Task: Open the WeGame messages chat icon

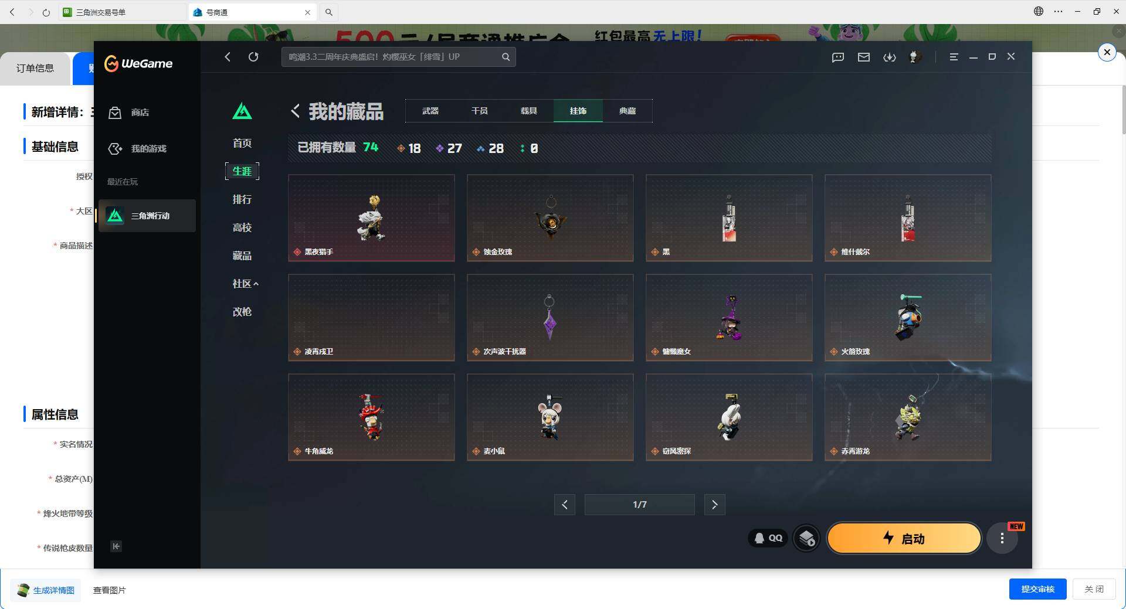Action: [838, 57]
